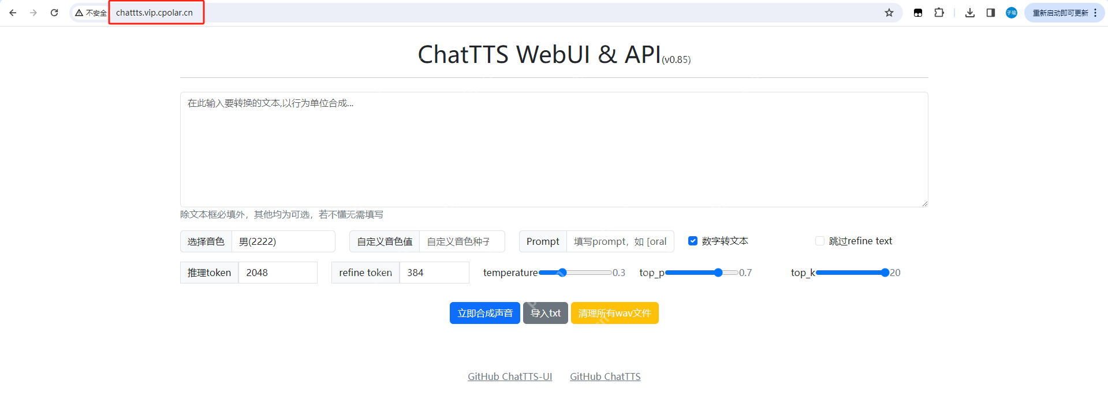
Task: Toggle the browser side panel icon
Action: (x=991, y=13)
